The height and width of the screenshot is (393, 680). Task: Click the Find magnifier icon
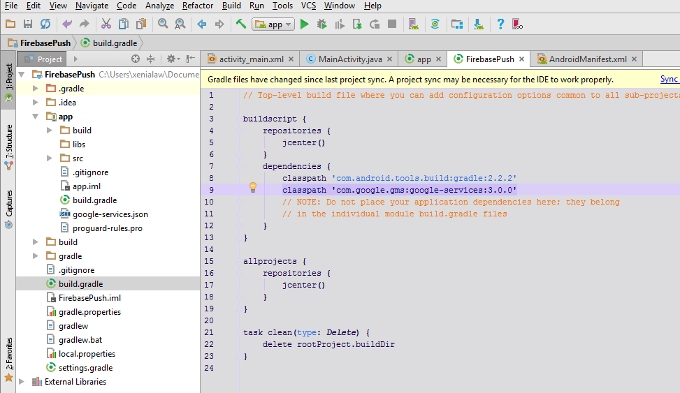163,24
